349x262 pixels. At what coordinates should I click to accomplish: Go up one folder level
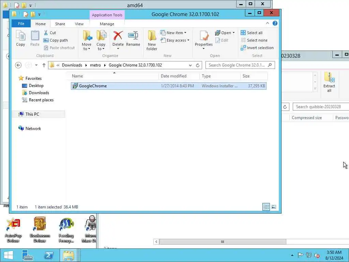[44, 65]
